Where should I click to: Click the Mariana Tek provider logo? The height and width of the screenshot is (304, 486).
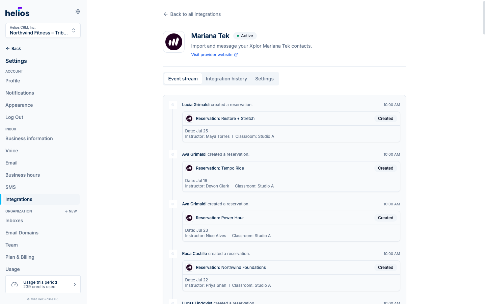click(174, 42)
